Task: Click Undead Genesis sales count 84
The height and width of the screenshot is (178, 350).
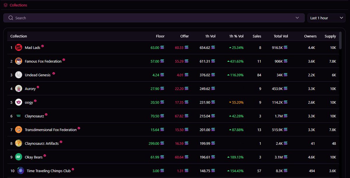Action: [x=259, y=75]
